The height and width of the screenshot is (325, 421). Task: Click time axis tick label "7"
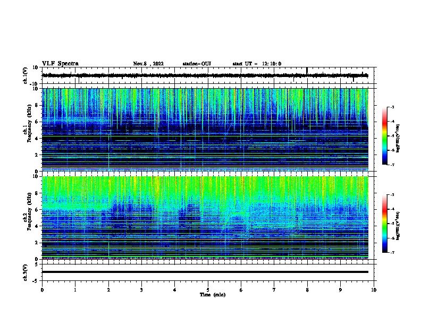click(274, 290)
